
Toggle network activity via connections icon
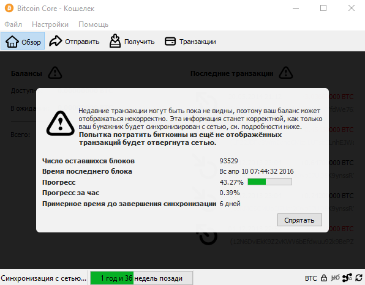(347, 278)
